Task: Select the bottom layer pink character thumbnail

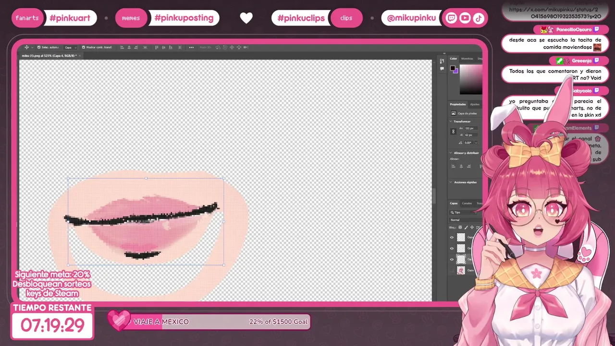Action: coord(461,270)
